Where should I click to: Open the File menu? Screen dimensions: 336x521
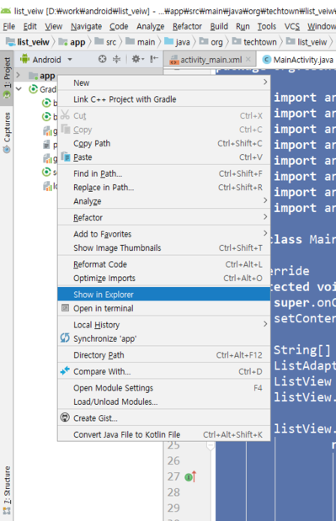(x=9, y=26)
